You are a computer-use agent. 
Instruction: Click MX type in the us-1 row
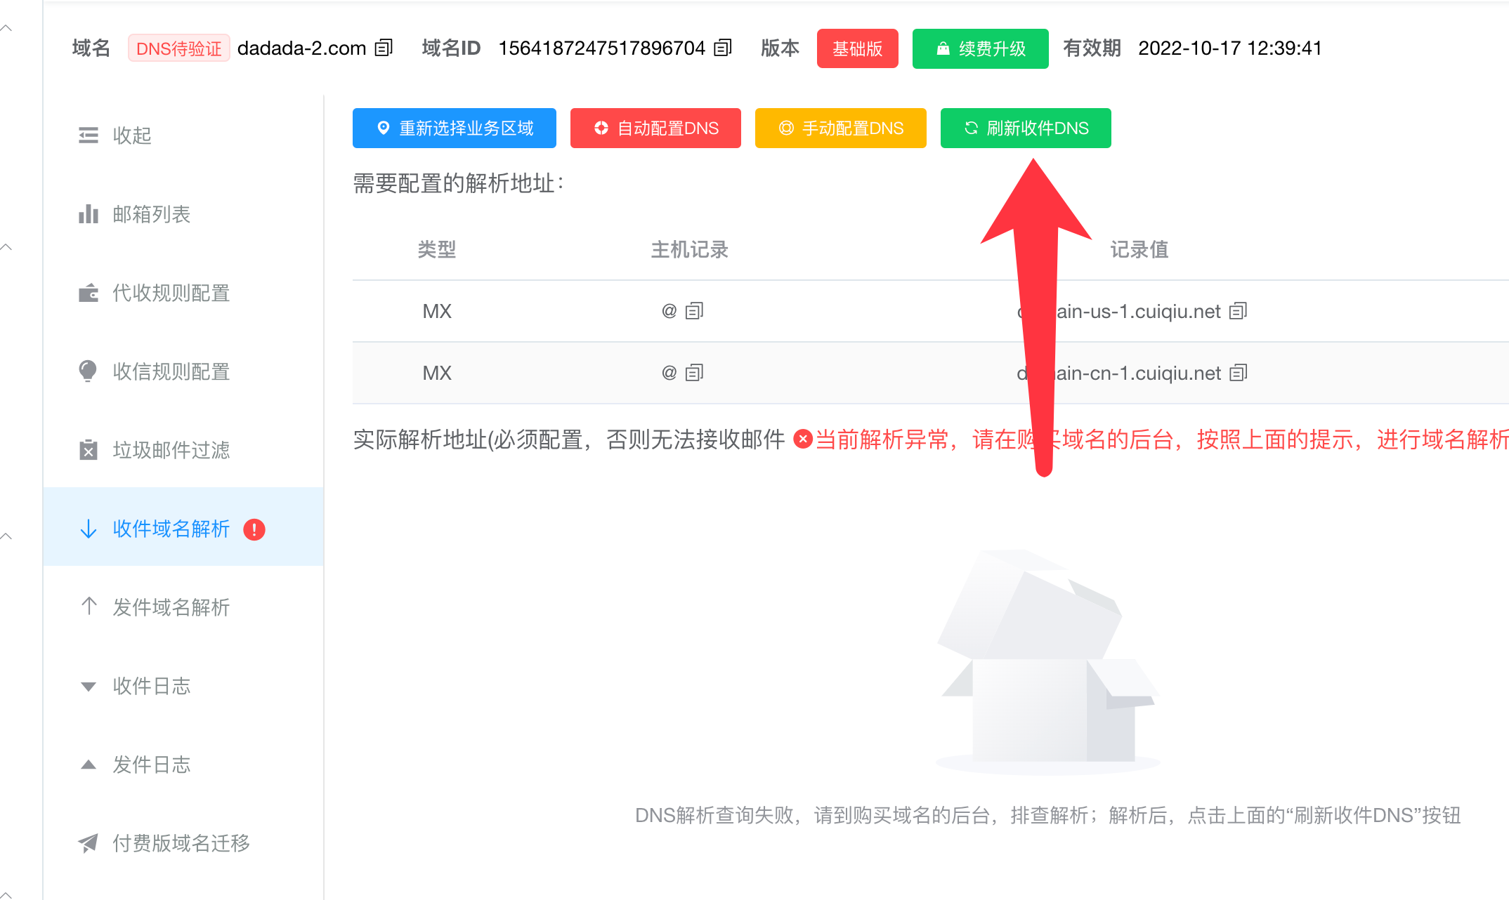[437, 311]
